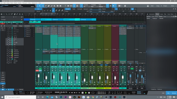Image resolution: width=177 pixels, height=99 pixels.
Task: Solo the Presence 7 channel
Action: coord(117,69)
